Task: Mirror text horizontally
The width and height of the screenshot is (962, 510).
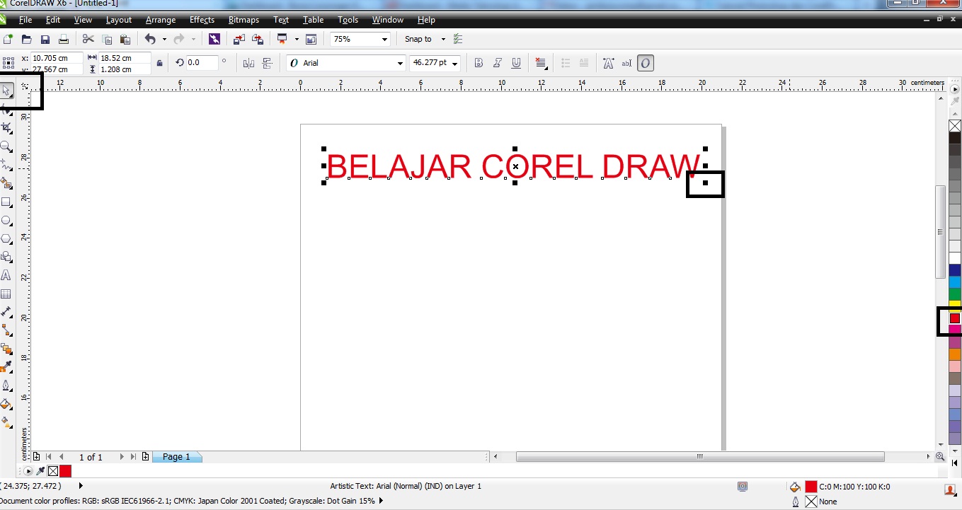Action: (248, 63)
